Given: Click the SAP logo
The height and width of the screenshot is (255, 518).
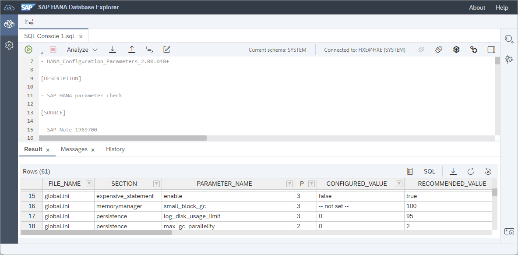Looking at the screenshot, I should coord(28,7).
